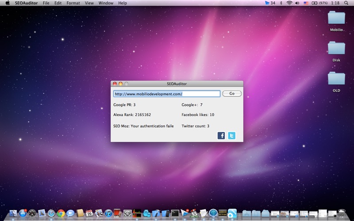
Task: Launch Google Chrome from the Dock
Action: [61, 213]
